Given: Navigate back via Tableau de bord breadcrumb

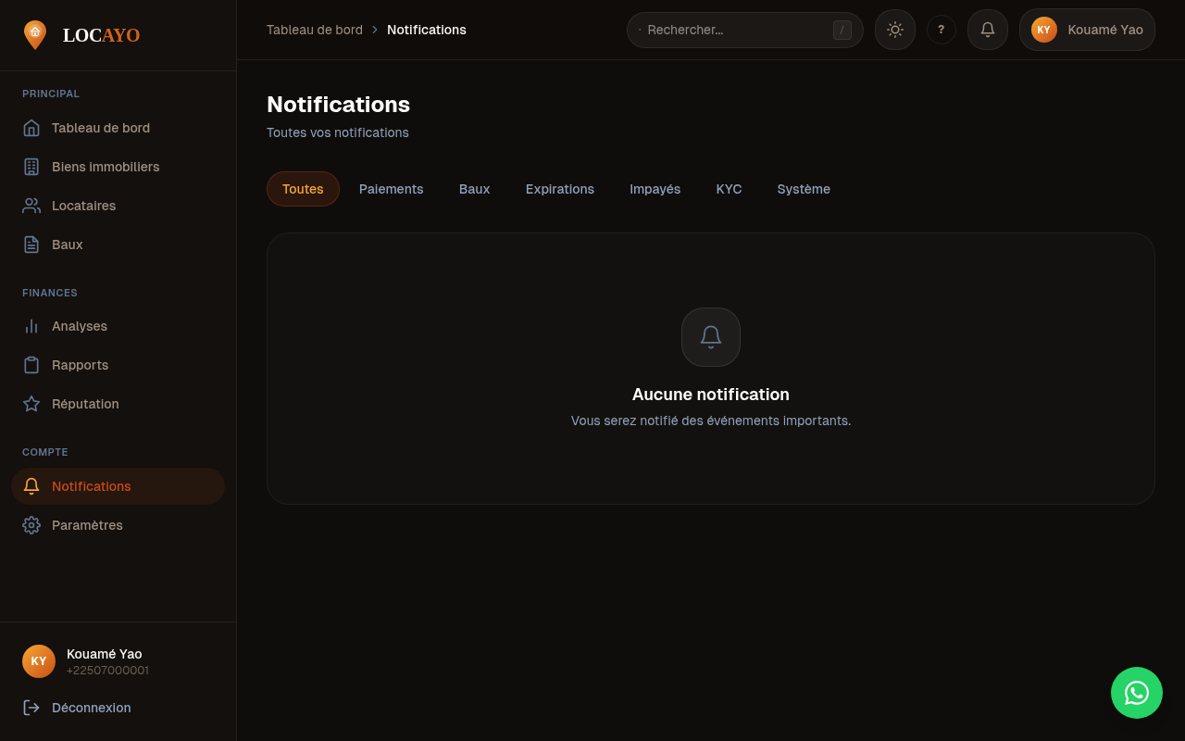Looking at the screenshot, I should click(x=315, y=30).
